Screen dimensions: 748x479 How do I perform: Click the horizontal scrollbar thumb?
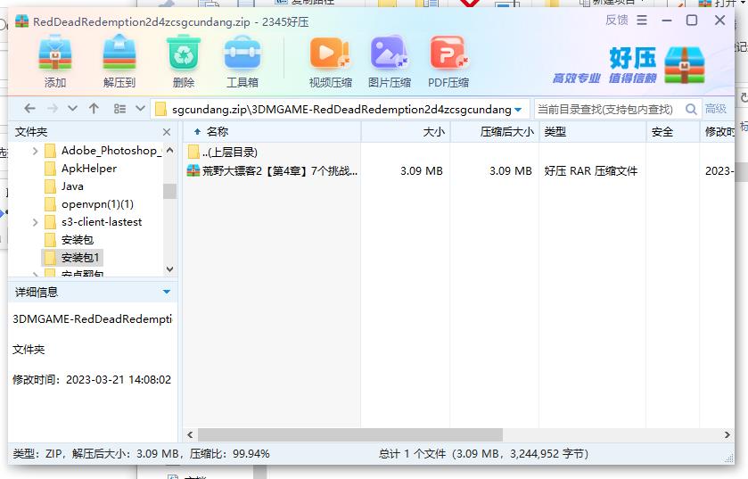pos(350,434)
